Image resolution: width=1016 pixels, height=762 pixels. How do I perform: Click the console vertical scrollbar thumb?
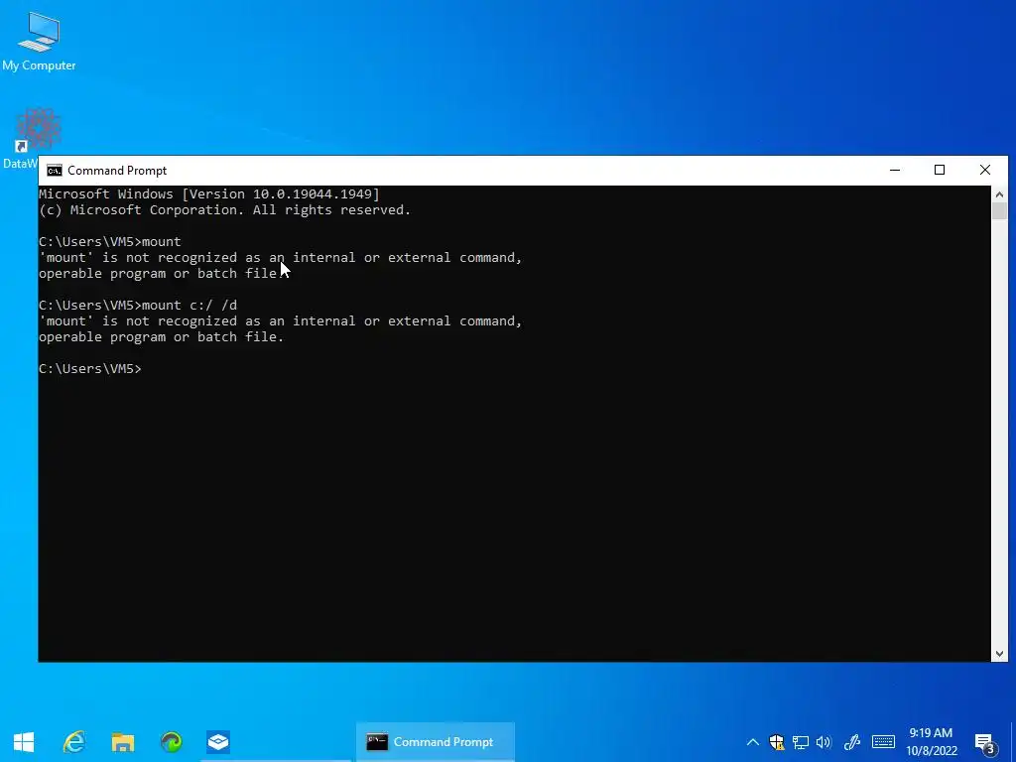click(x=999, y=211)
